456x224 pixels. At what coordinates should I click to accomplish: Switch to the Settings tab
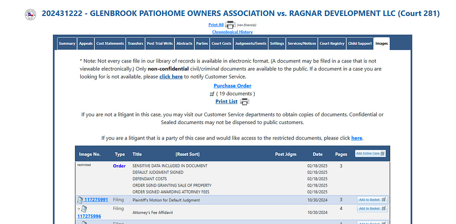[277, 44]
